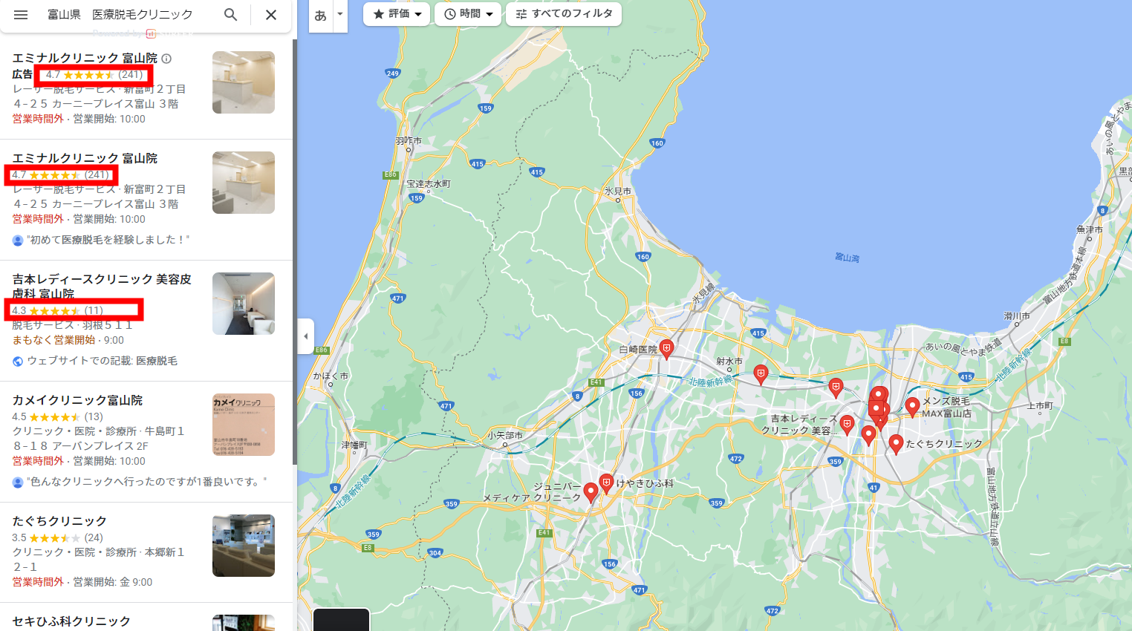This screenshot has height=631, width=1132.
Task: Collapse the side panel with the arrow tab
Action: pyautogui.click(x=305, y=336)
